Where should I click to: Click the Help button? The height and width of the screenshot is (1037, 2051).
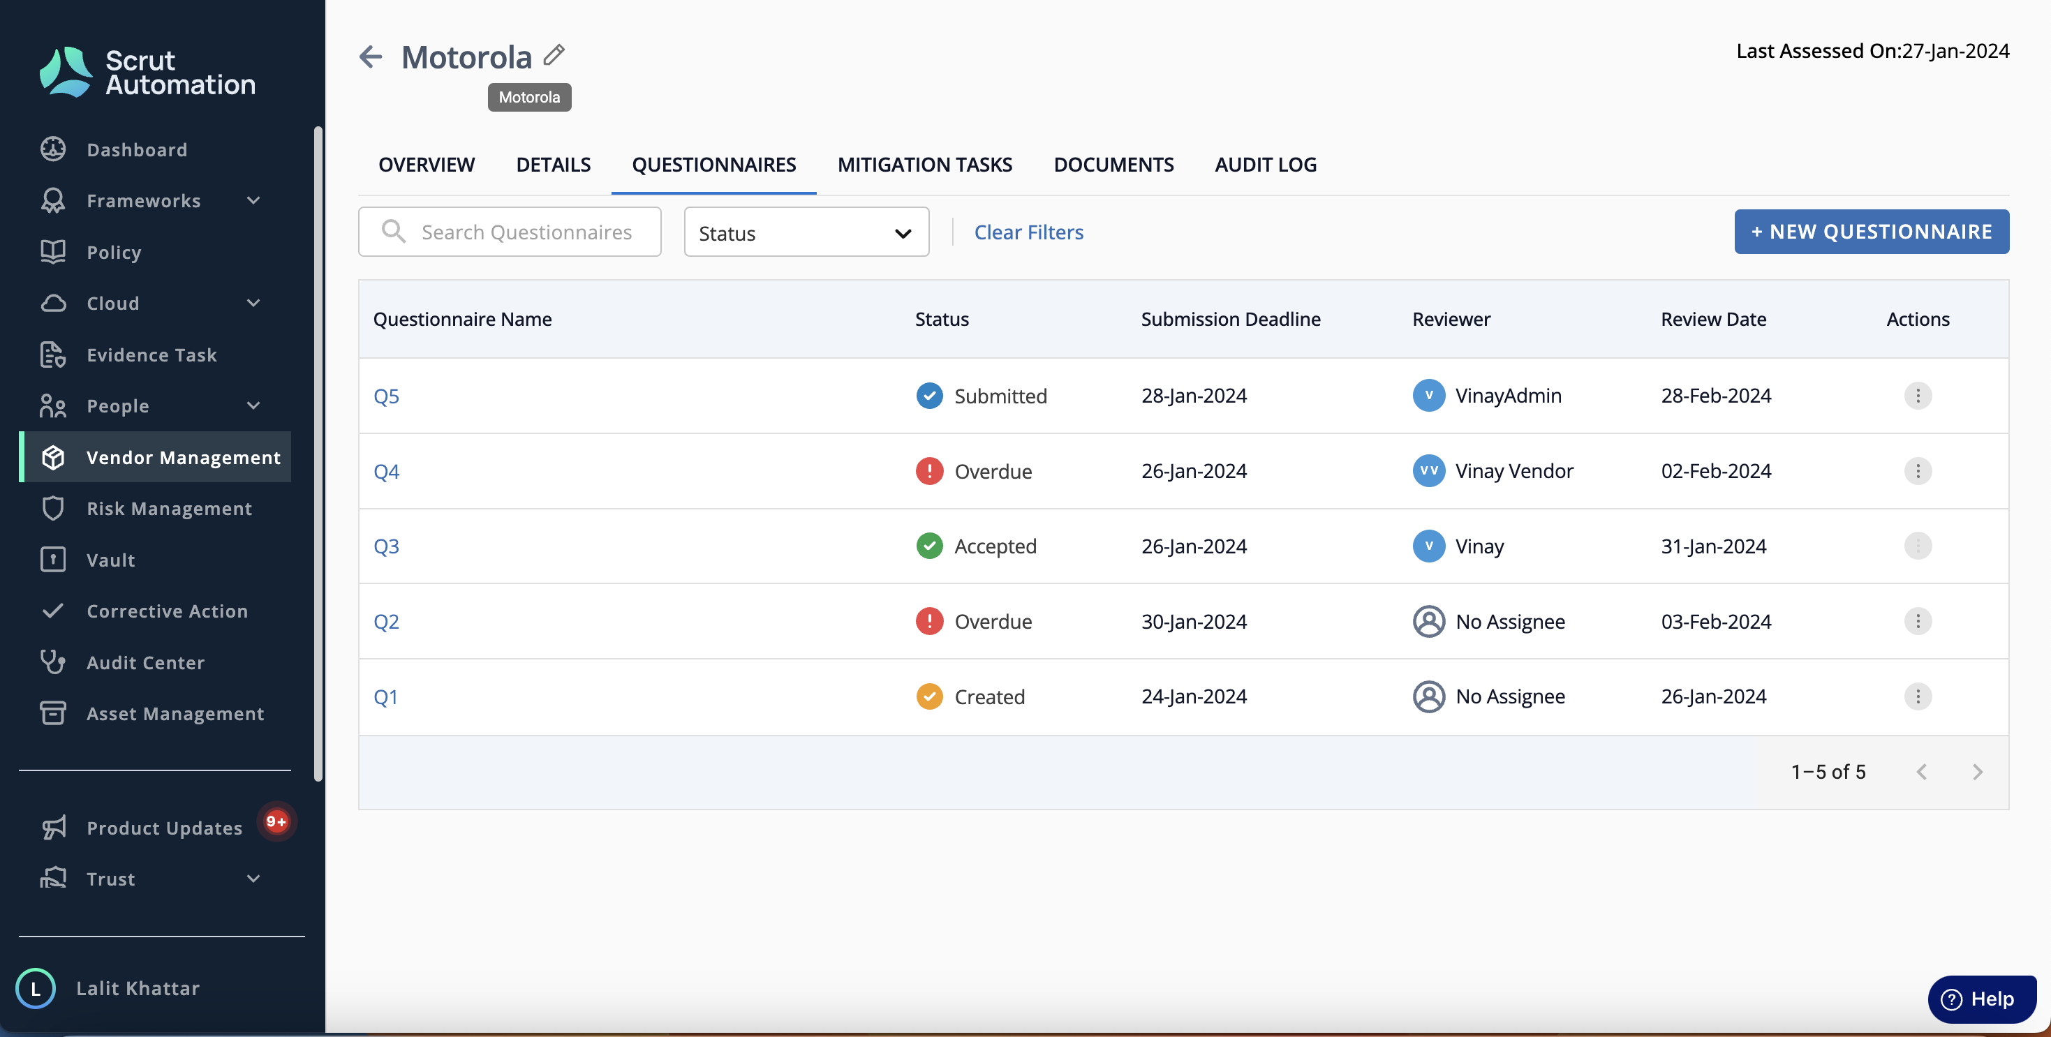1981,999
